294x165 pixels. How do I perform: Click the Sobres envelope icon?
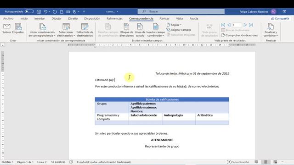[x=7, y=28]
